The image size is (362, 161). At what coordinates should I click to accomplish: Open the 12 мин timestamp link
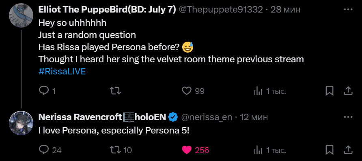[254, 117]
